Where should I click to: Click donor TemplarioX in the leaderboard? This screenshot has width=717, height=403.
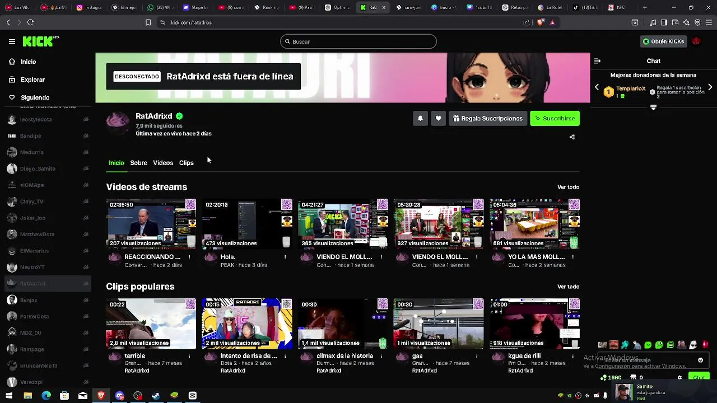(631, 89)
